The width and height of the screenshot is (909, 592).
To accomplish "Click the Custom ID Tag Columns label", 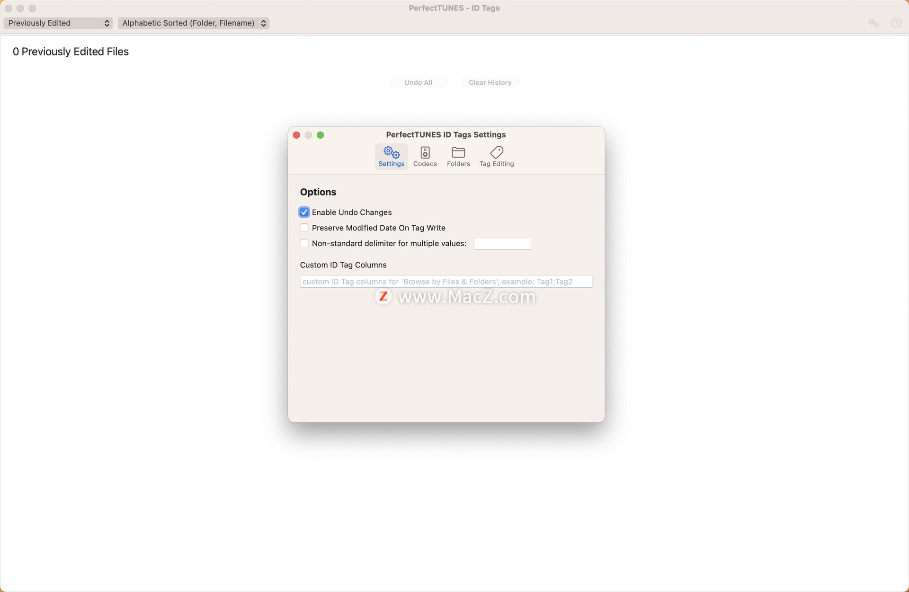I will (343, 265).
